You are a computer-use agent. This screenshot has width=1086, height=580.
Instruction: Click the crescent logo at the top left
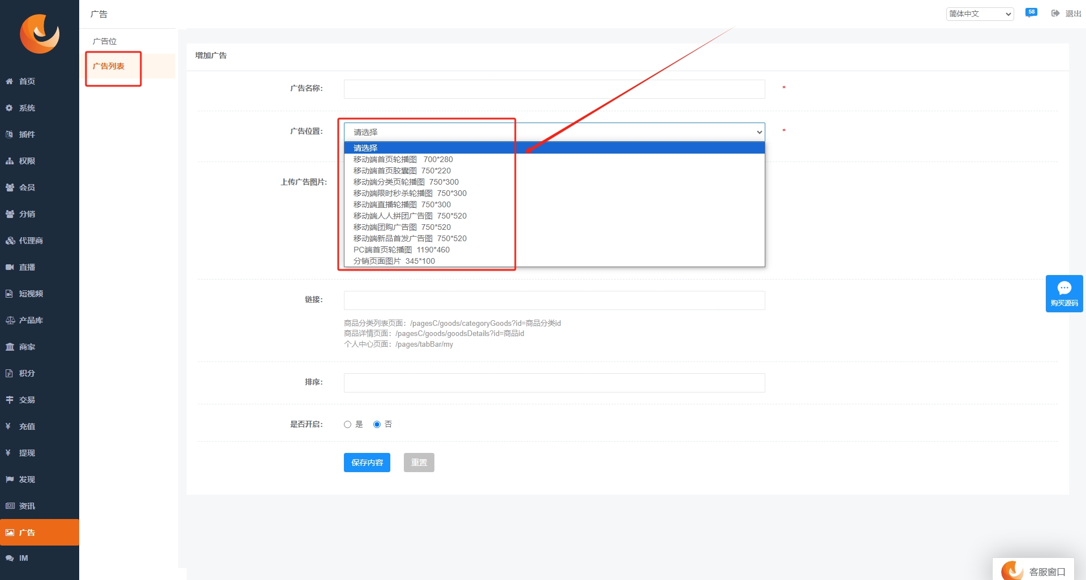[x=40, y=34]
